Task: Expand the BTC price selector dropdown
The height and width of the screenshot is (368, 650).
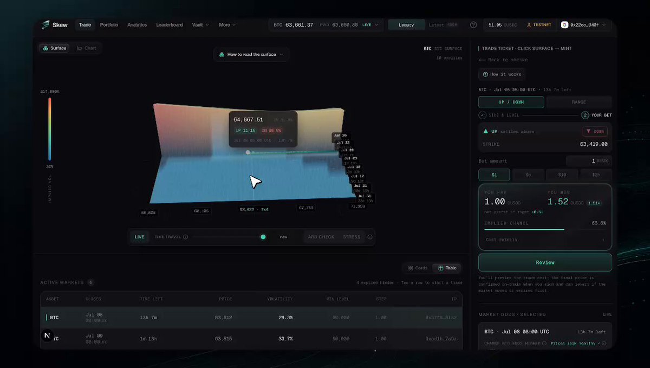Action: click(x=327, y=25)
